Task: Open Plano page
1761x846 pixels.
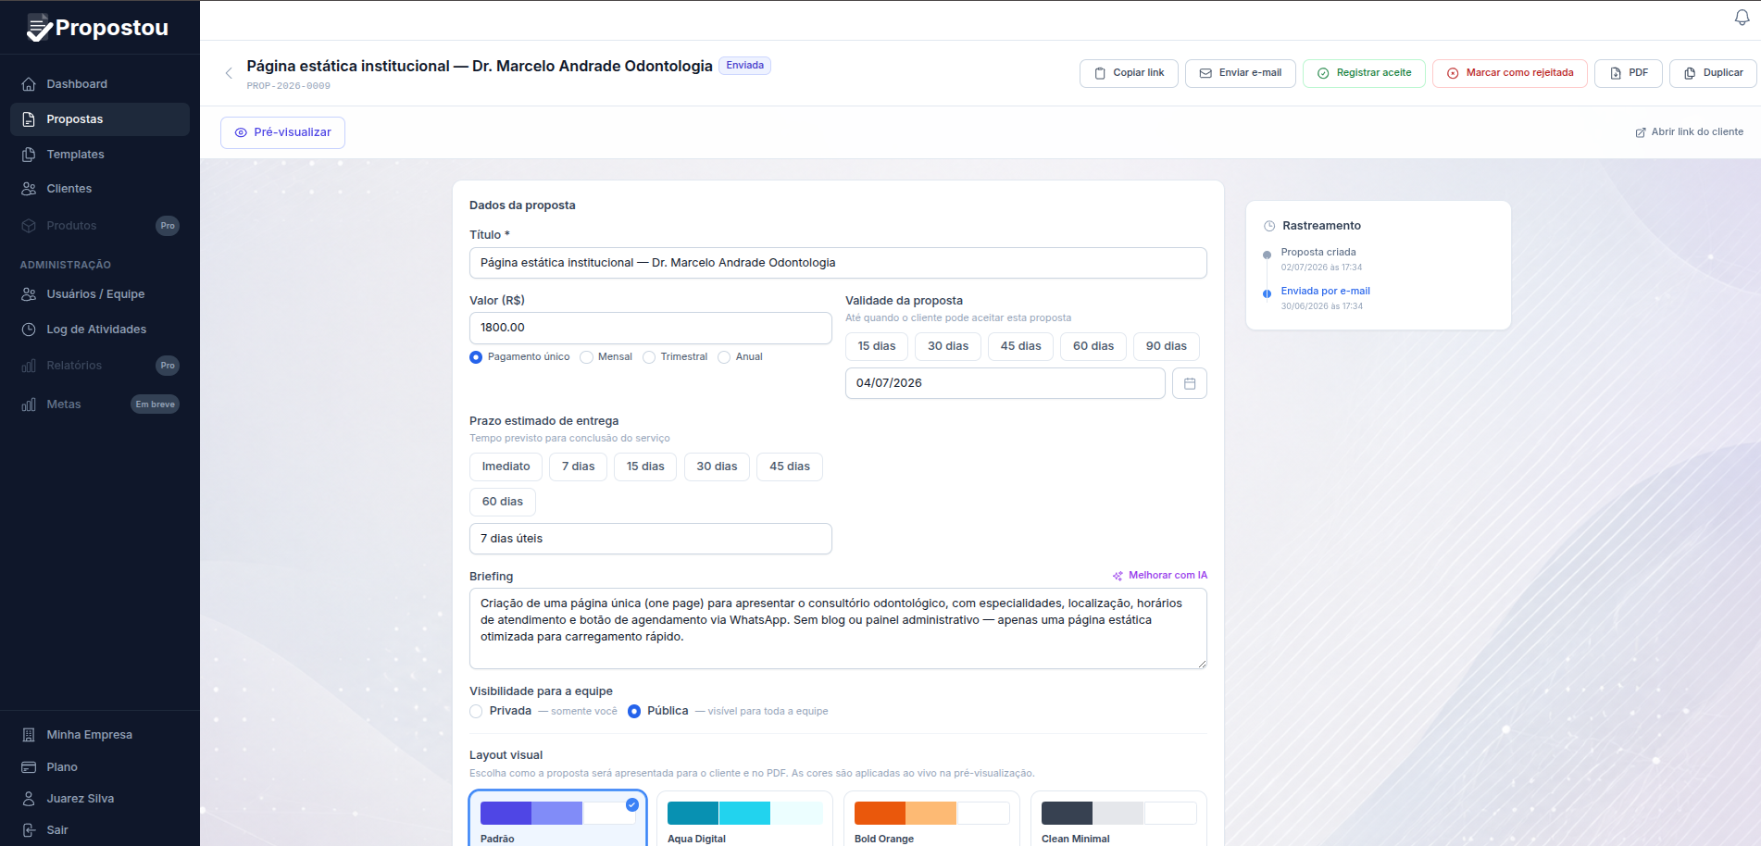Action: click(100, 767)
